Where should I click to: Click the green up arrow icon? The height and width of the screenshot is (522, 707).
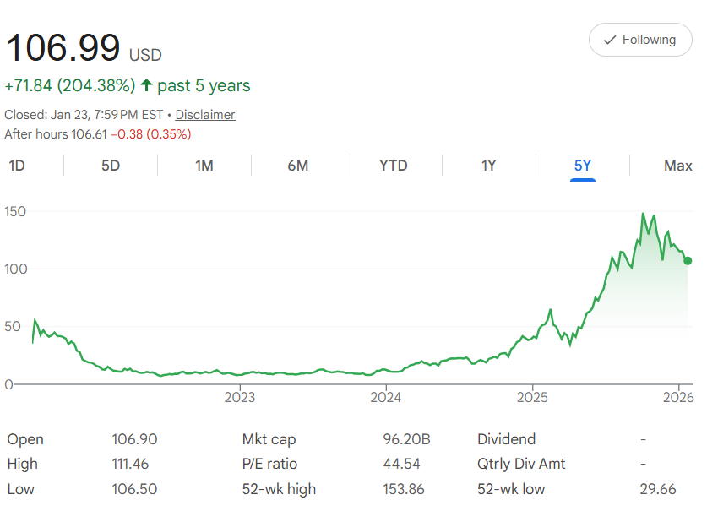[x=147, y=85]
